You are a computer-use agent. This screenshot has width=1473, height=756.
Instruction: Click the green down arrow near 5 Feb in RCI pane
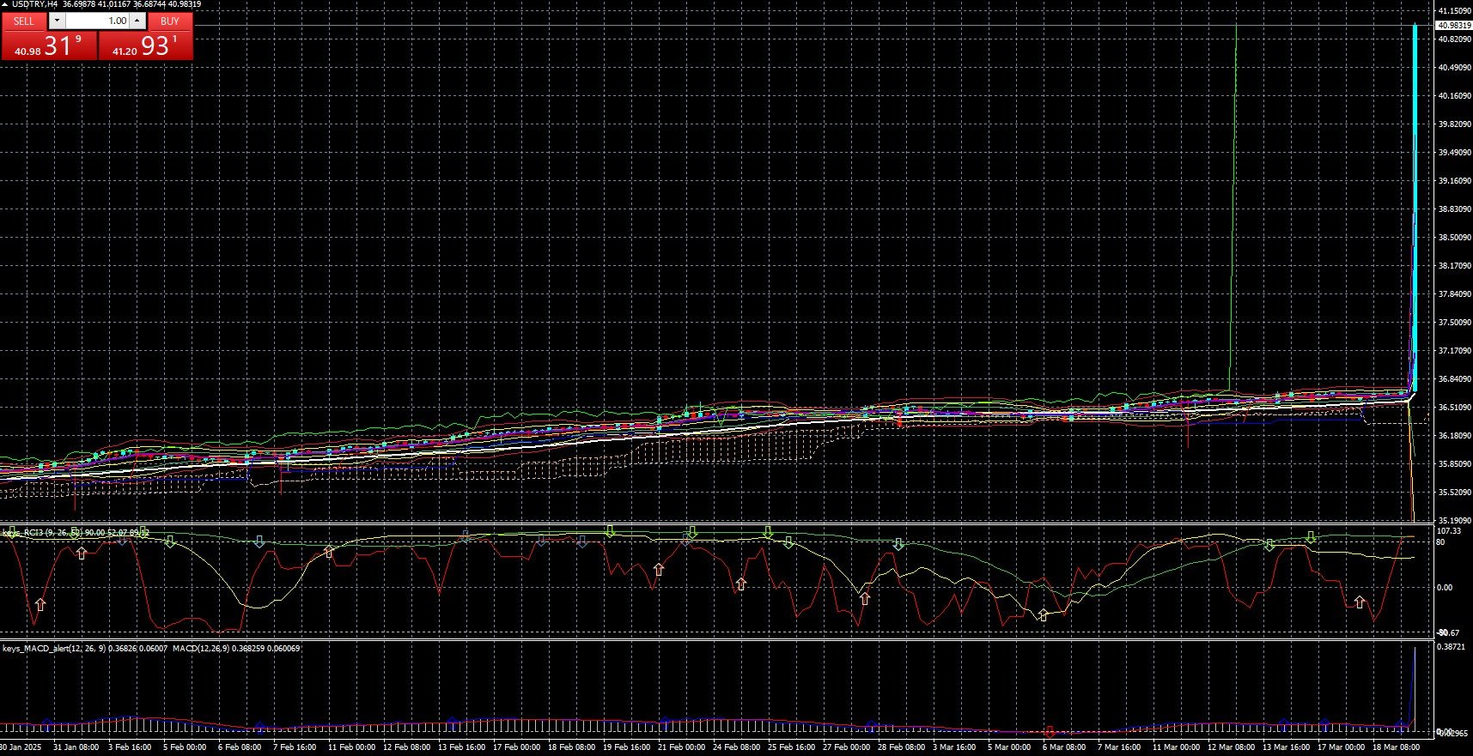click(170, 541)
